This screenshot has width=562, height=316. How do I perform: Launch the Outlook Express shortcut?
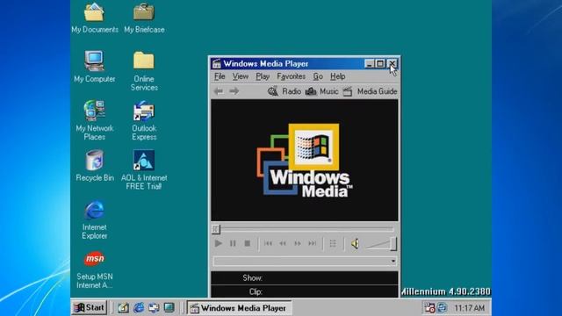tap(144, 120)
